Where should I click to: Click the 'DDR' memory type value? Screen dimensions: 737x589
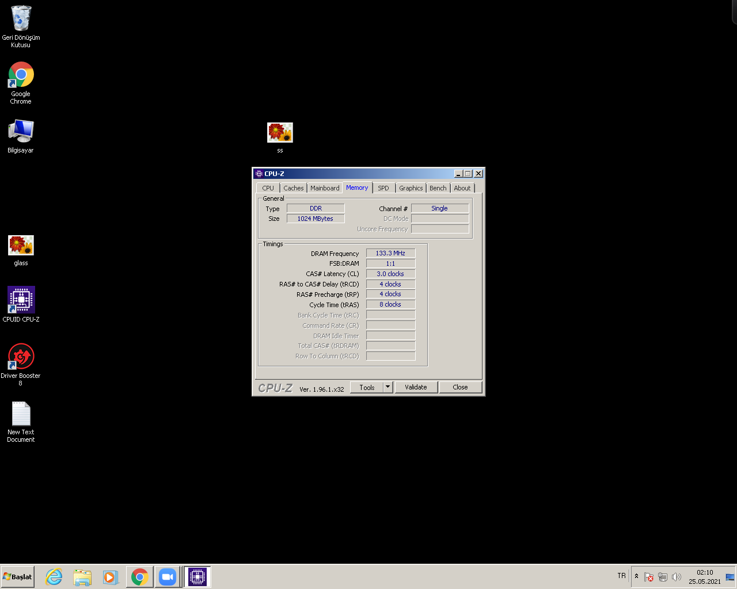[x=316, y=208]
